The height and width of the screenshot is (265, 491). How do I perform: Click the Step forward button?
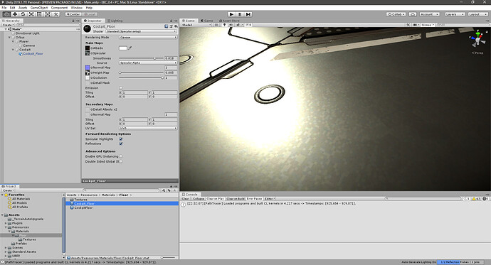coord(248,14)
